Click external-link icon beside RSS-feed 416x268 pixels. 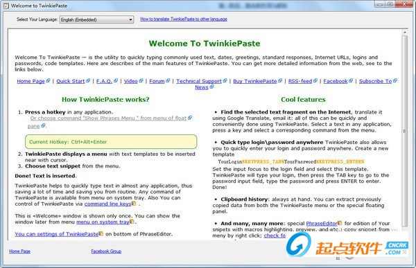click(315, 80)
